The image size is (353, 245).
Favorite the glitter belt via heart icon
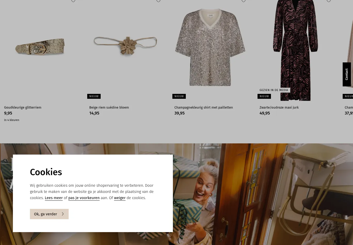click(73, 1)
